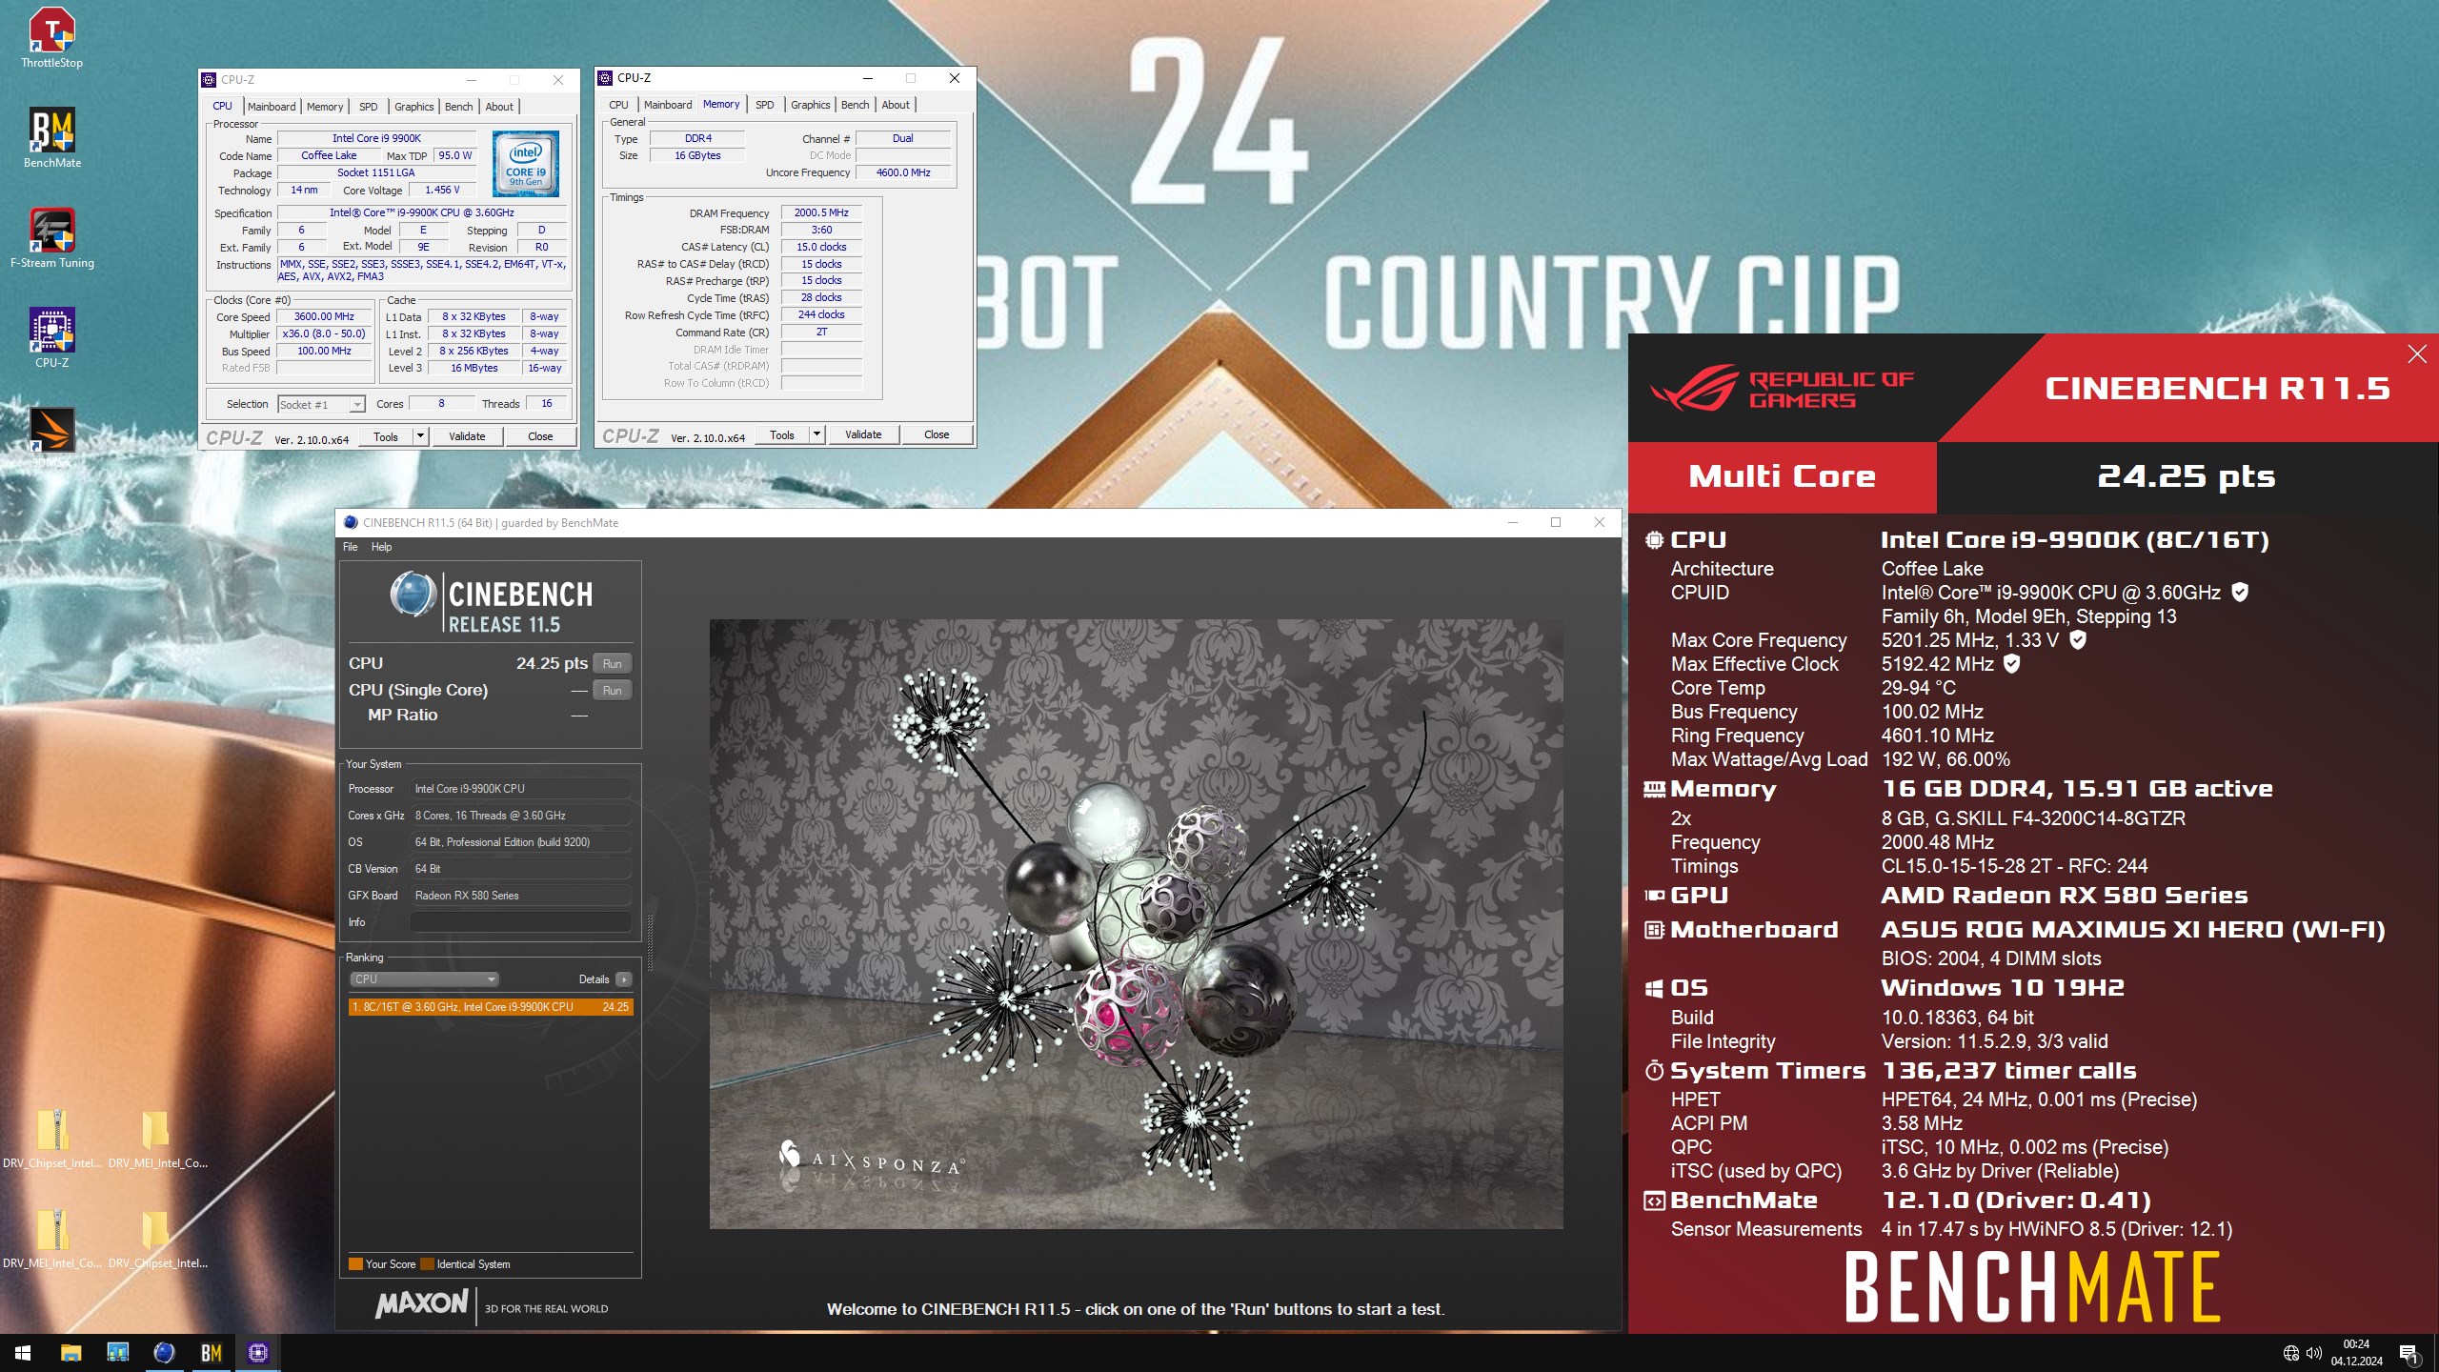Expand ranking Details arrow in Cinebench
This screenshot has width=2439, height=1372.
[624, 979]
